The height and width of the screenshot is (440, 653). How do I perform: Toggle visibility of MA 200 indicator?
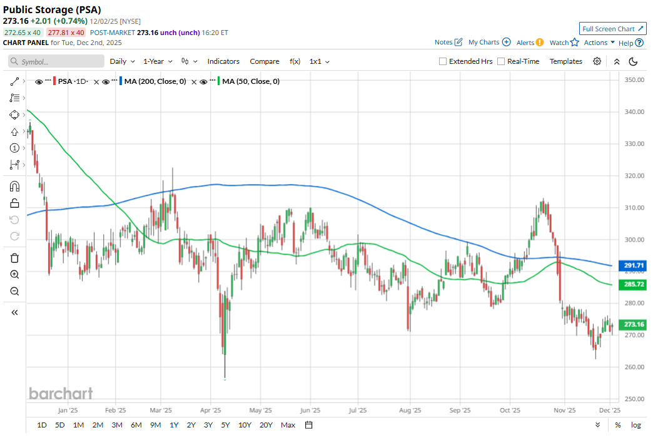coord(106,82)
